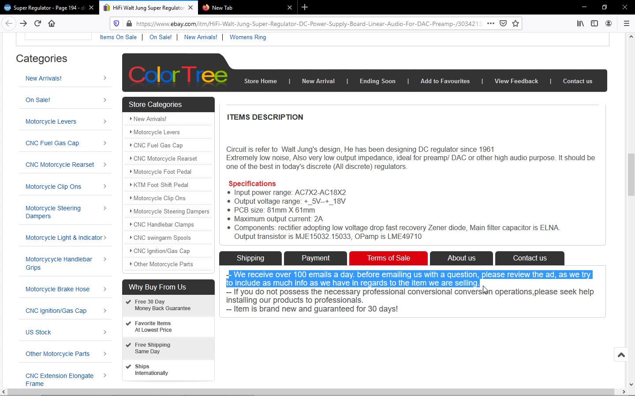Screen dimensions: 635x396
Task: Expand Other Motorcycle Parts sidebar chevron
Action: [105, 353]
